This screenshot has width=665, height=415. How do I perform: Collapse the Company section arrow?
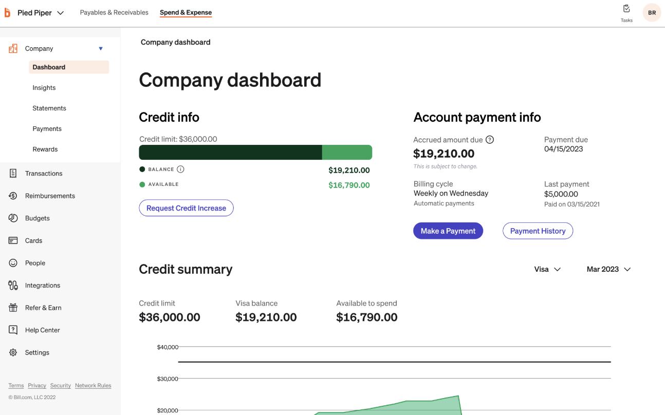pyautogui.click(x=101, y=49)
